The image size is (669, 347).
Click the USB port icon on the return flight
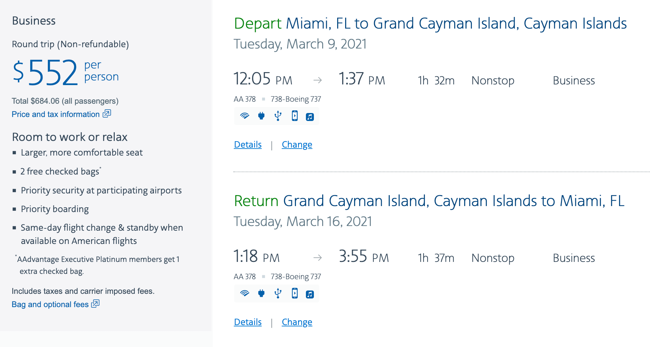click(278, 293)
